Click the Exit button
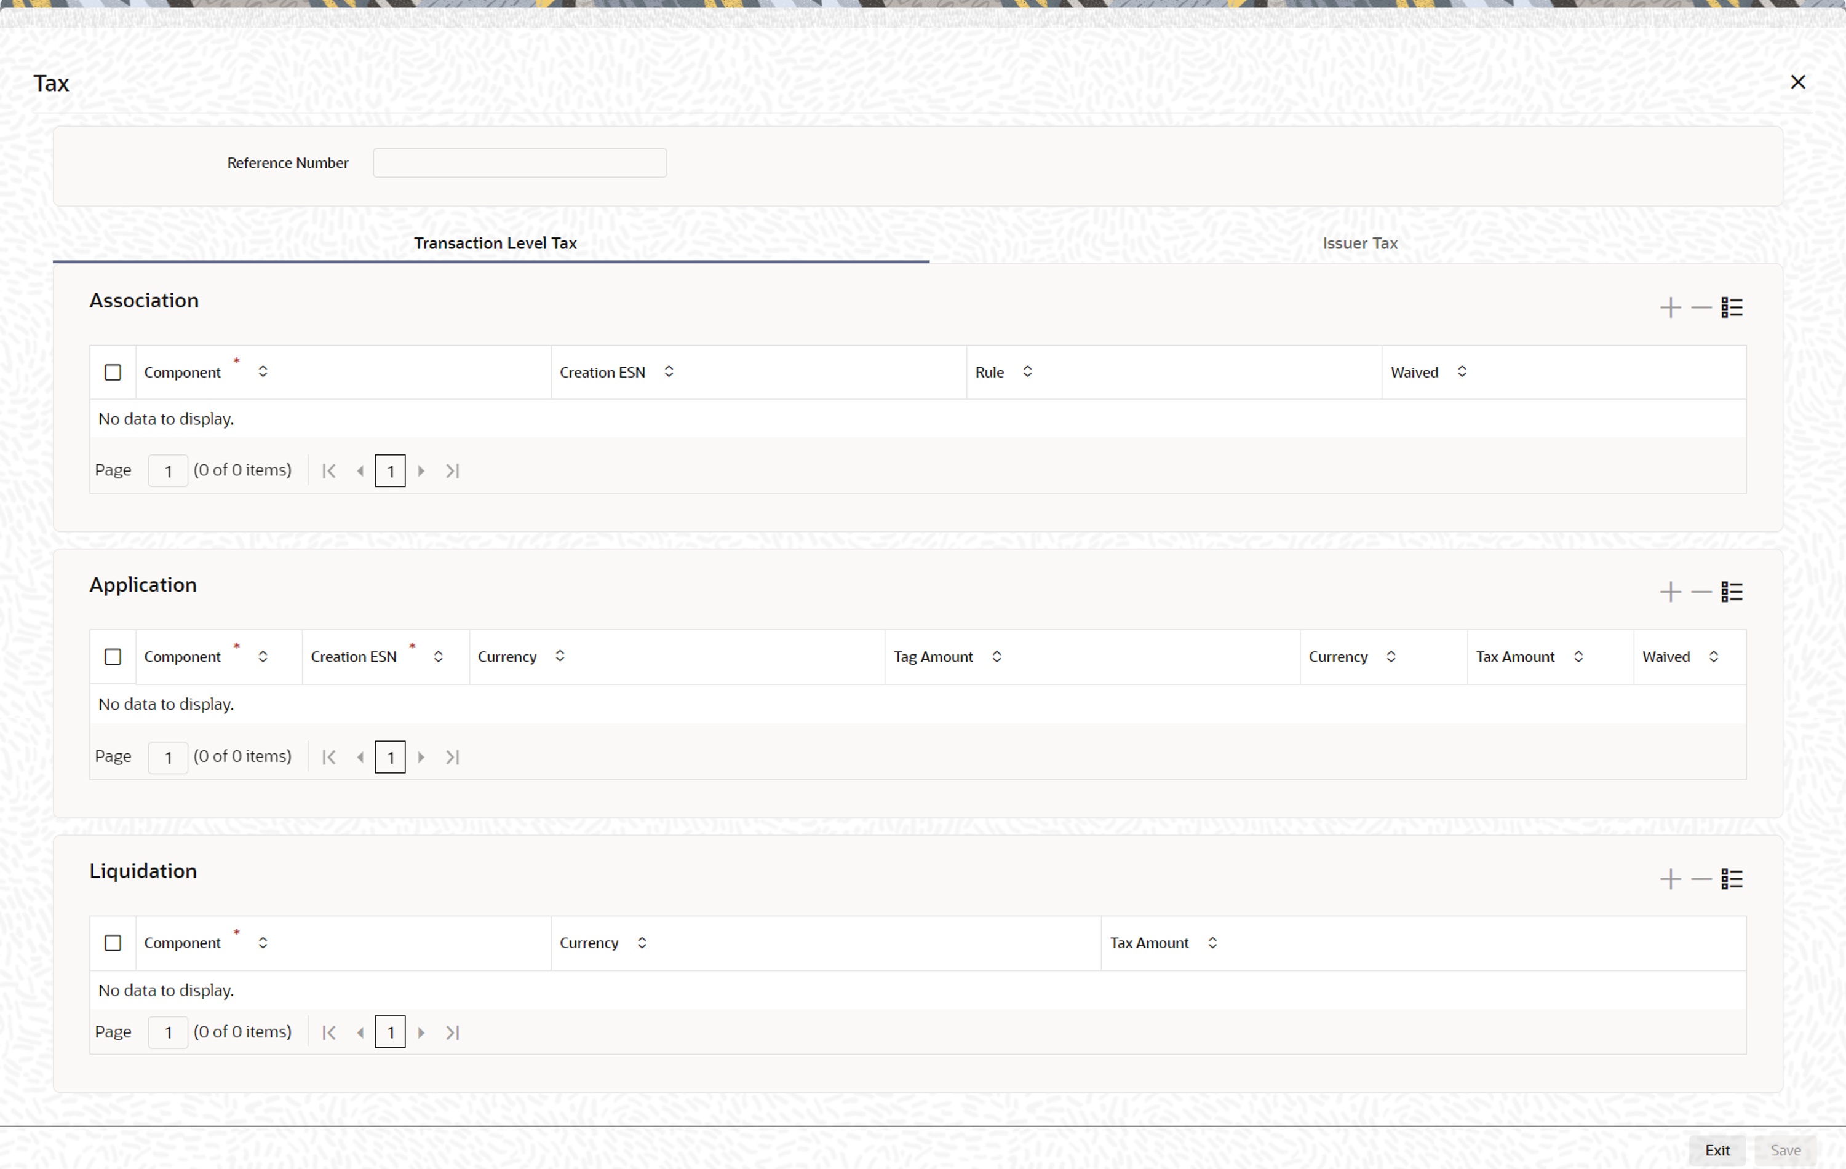The height and width of the screenshot is (1169, 1846). 1716,1150
